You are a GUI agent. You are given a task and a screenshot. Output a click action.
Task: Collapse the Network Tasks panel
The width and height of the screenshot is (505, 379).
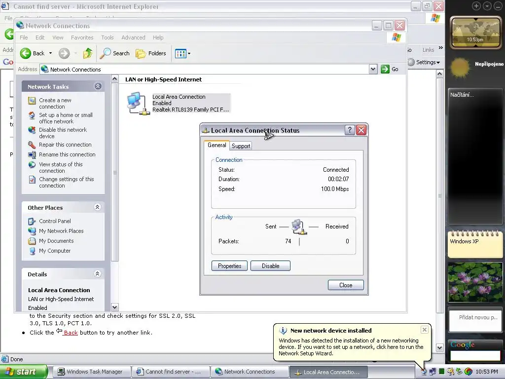pyautogui.click(x=98, y=86)
